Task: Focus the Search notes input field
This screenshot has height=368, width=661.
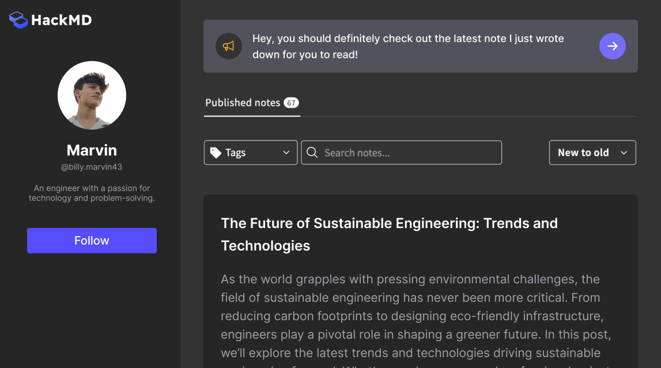Action: click(409, 153)
